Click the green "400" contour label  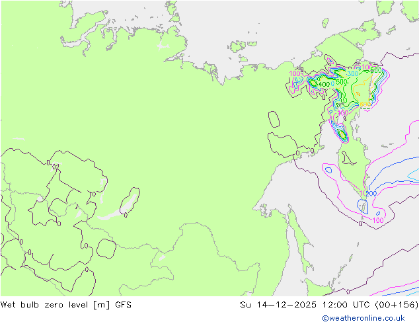tap(324, 85)
